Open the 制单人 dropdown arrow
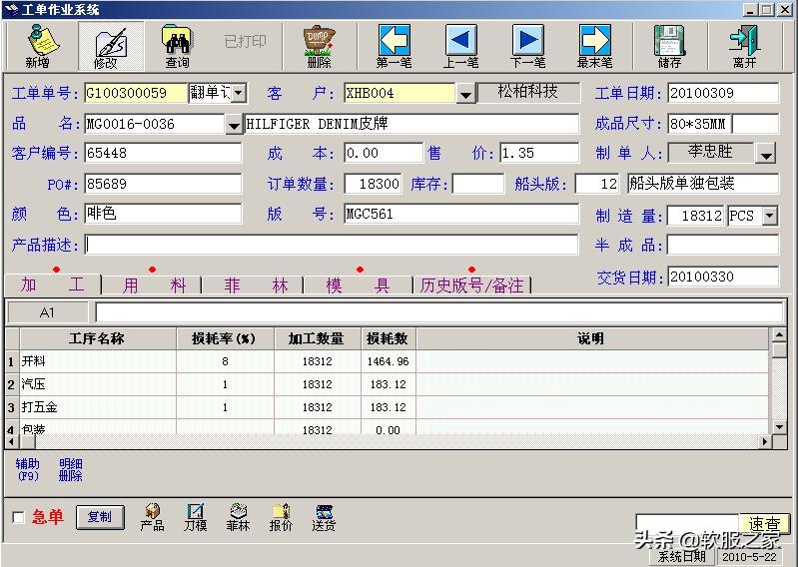The height and width of the screenshot is (567, 798). tap(766, 154)
